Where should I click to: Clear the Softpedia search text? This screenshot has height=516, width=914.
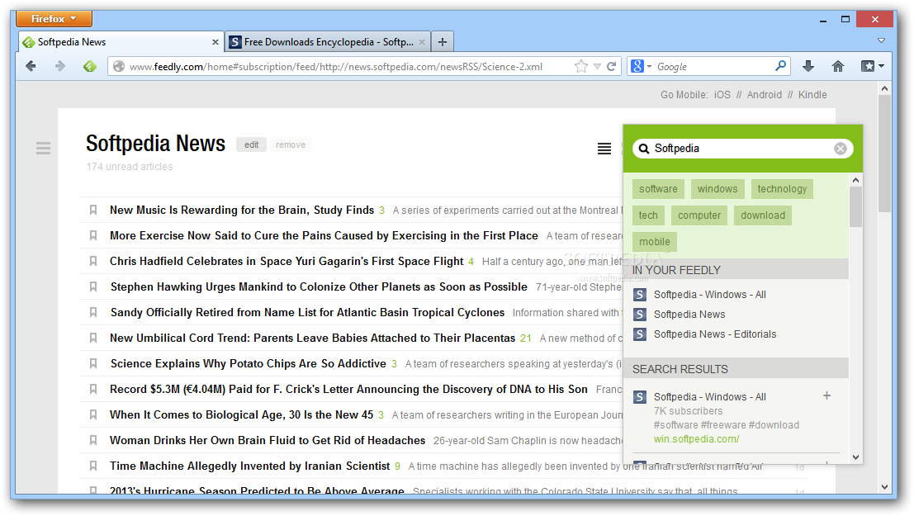(840, 149)
